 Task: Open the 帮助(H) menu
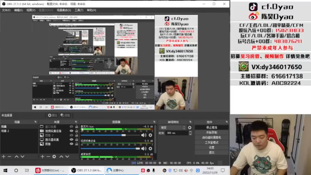91,10
